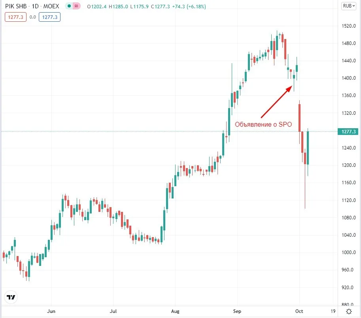
Task: Click the Jun label on time axis
Action: (x=51, y=311)
